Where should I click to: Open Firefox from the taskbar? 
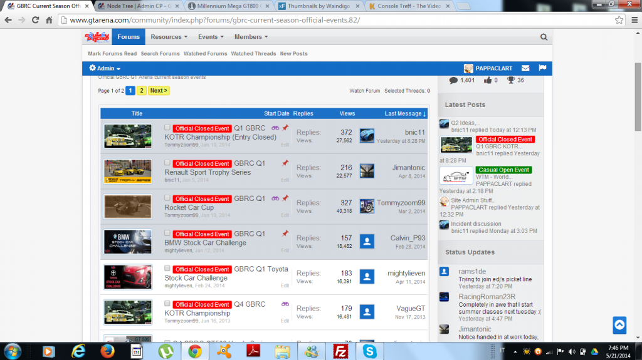(107, 351)
